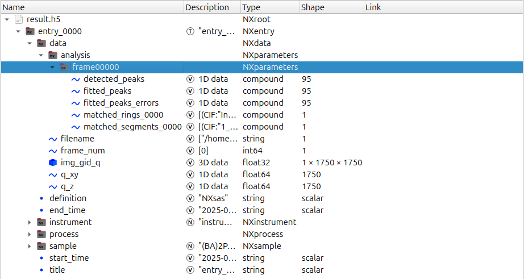
Task: Select the q_xy dataset
Action: point(69,175)
